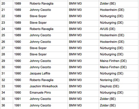Select Norisring (DE) track cell
139x109 pixels.
pyautogui.click(x=110, y=80)
